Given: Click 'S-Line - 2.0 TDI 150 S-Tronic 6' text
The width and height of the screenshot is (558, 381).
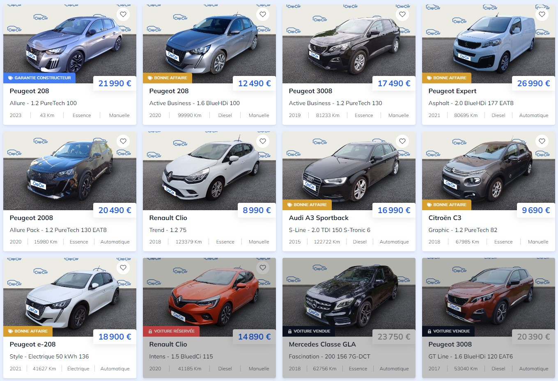Looking at the screenshot, I should click(x=330, y=230).
